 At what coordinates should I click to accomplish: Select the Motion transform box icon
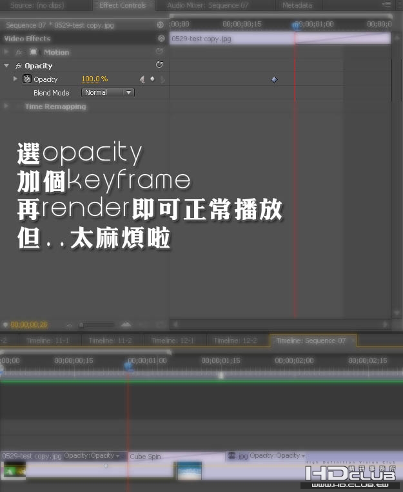tap(34, 52)
